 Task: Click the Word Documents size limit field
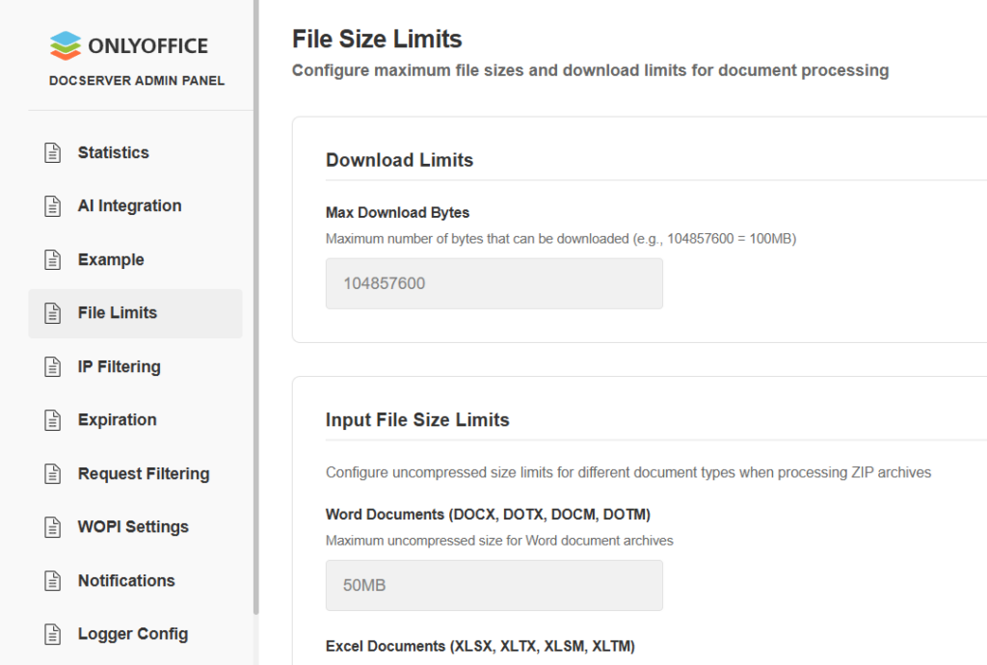(493, 585)
